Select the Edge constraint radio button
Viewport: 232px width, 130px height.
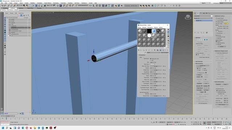click(x=203, y=69)
